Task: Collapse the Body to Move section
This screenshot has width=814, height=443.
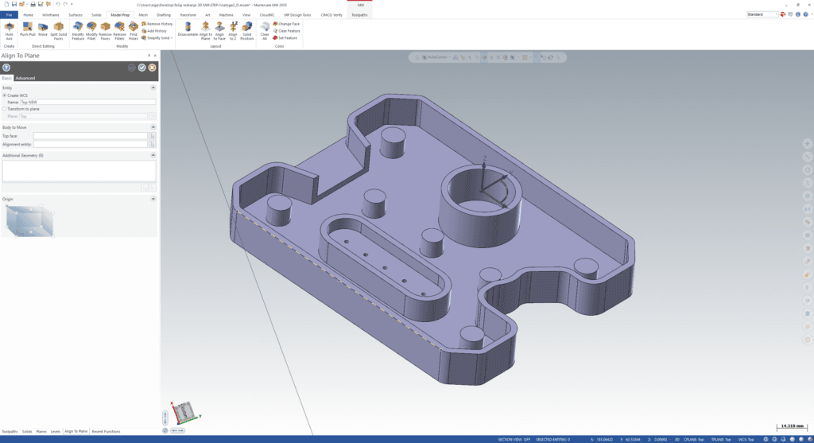Action: 153,127
